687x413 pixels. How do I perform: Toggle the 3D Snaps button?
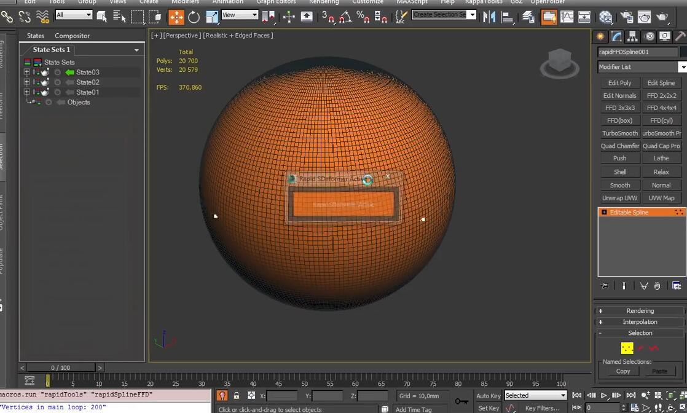(328, 17)
